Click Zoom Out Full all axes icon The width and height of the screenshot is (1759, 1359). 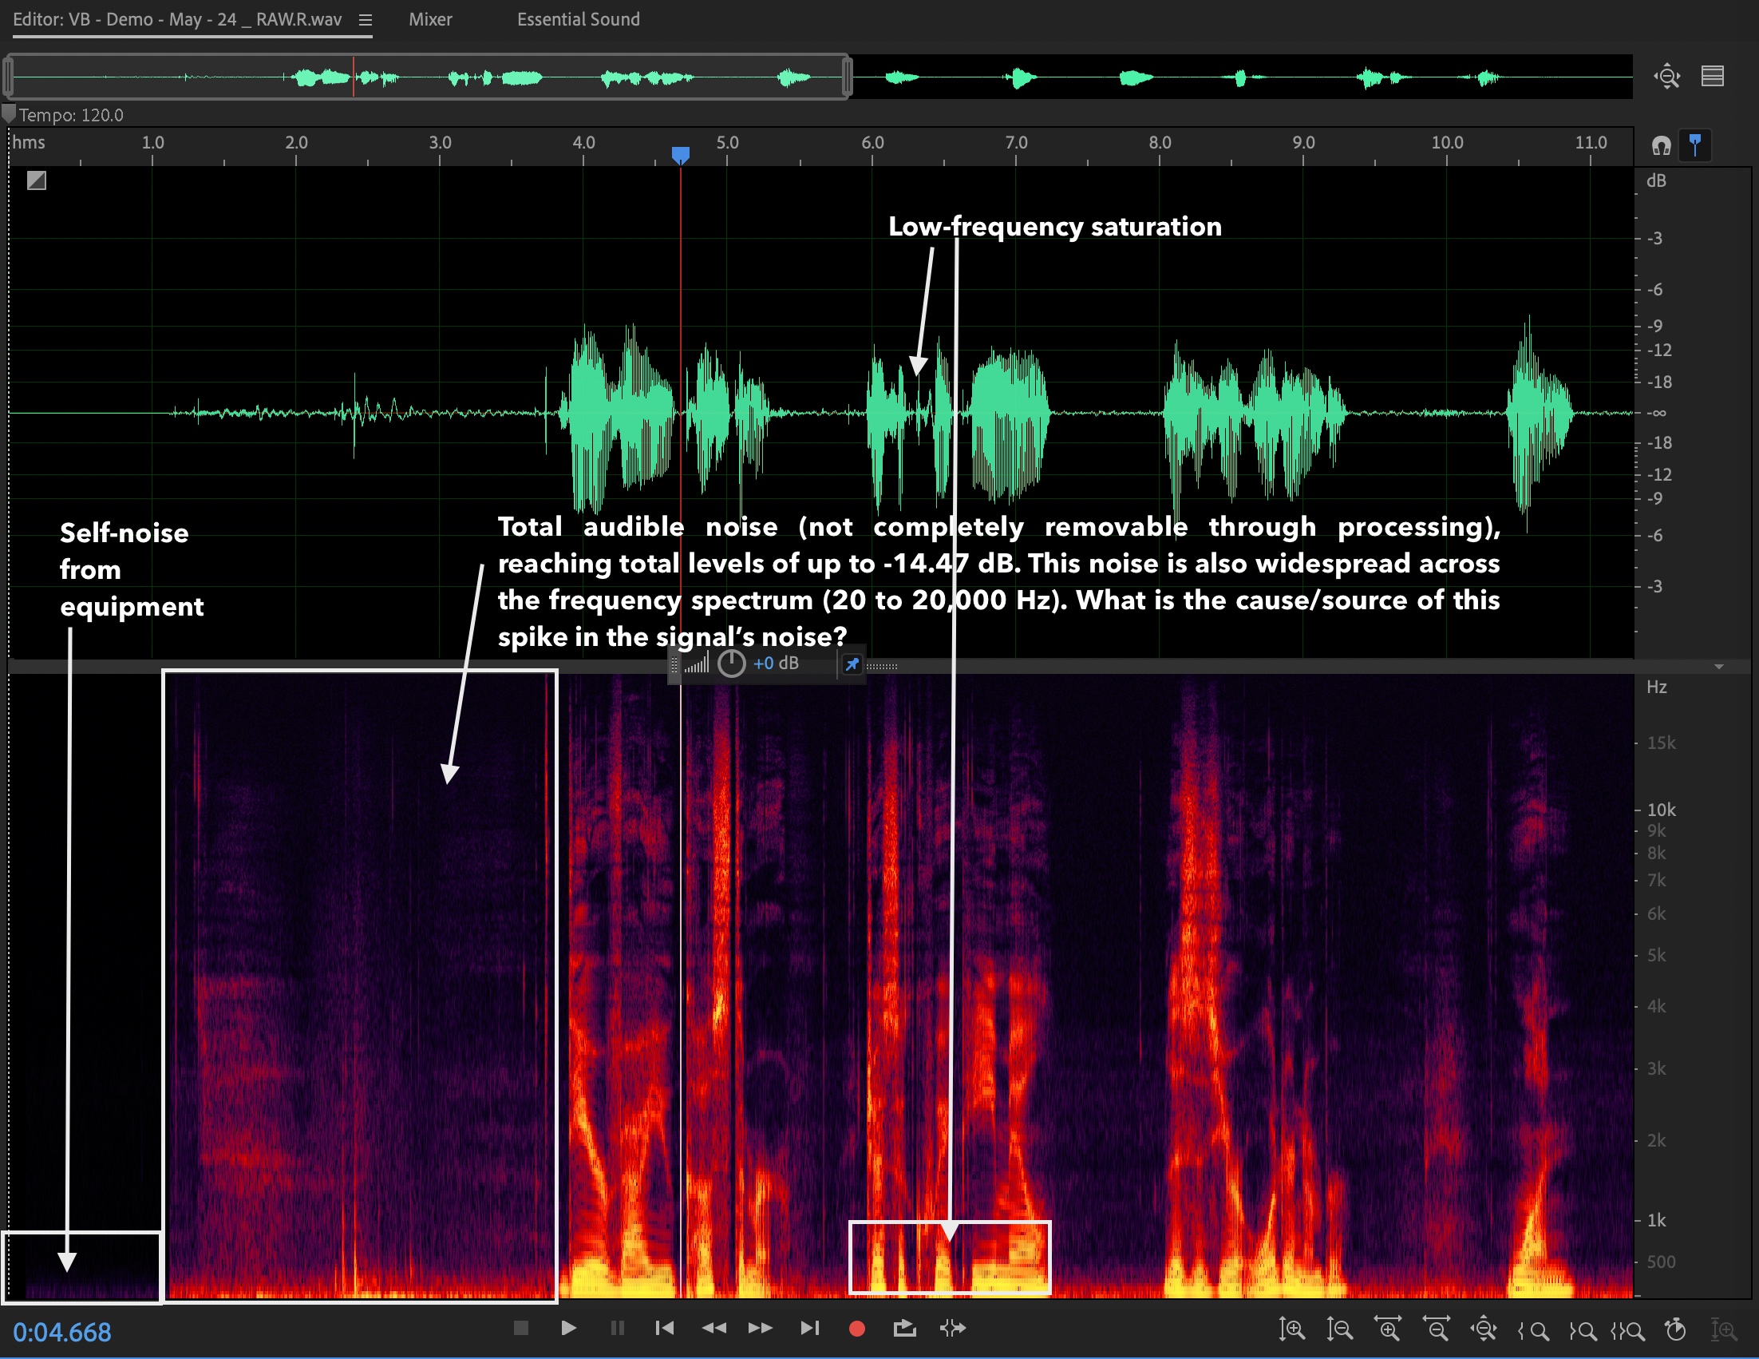coord(1484,1329)
